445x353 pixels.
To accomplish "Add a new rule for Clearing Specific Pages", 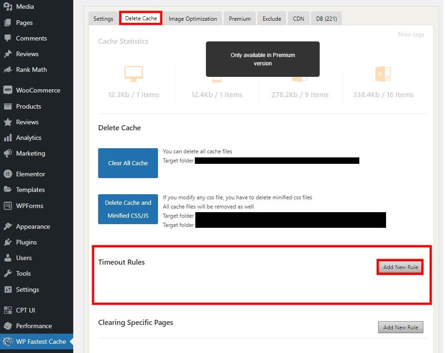I will [400, 327].
